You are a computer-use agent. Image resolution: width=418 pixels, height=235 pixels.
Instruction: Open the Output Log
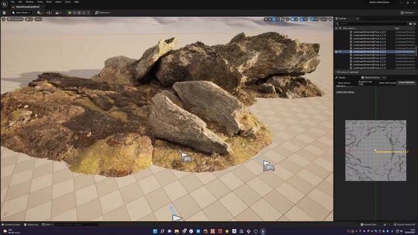point(31,225)
